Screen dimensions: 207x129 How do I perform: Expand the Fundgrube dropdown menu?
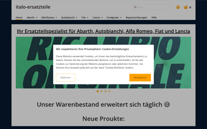(114, 18)
